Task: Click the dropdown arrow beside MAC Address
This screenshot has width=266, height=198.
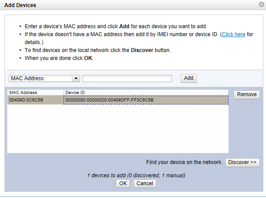Action: [x=75, y=78]
